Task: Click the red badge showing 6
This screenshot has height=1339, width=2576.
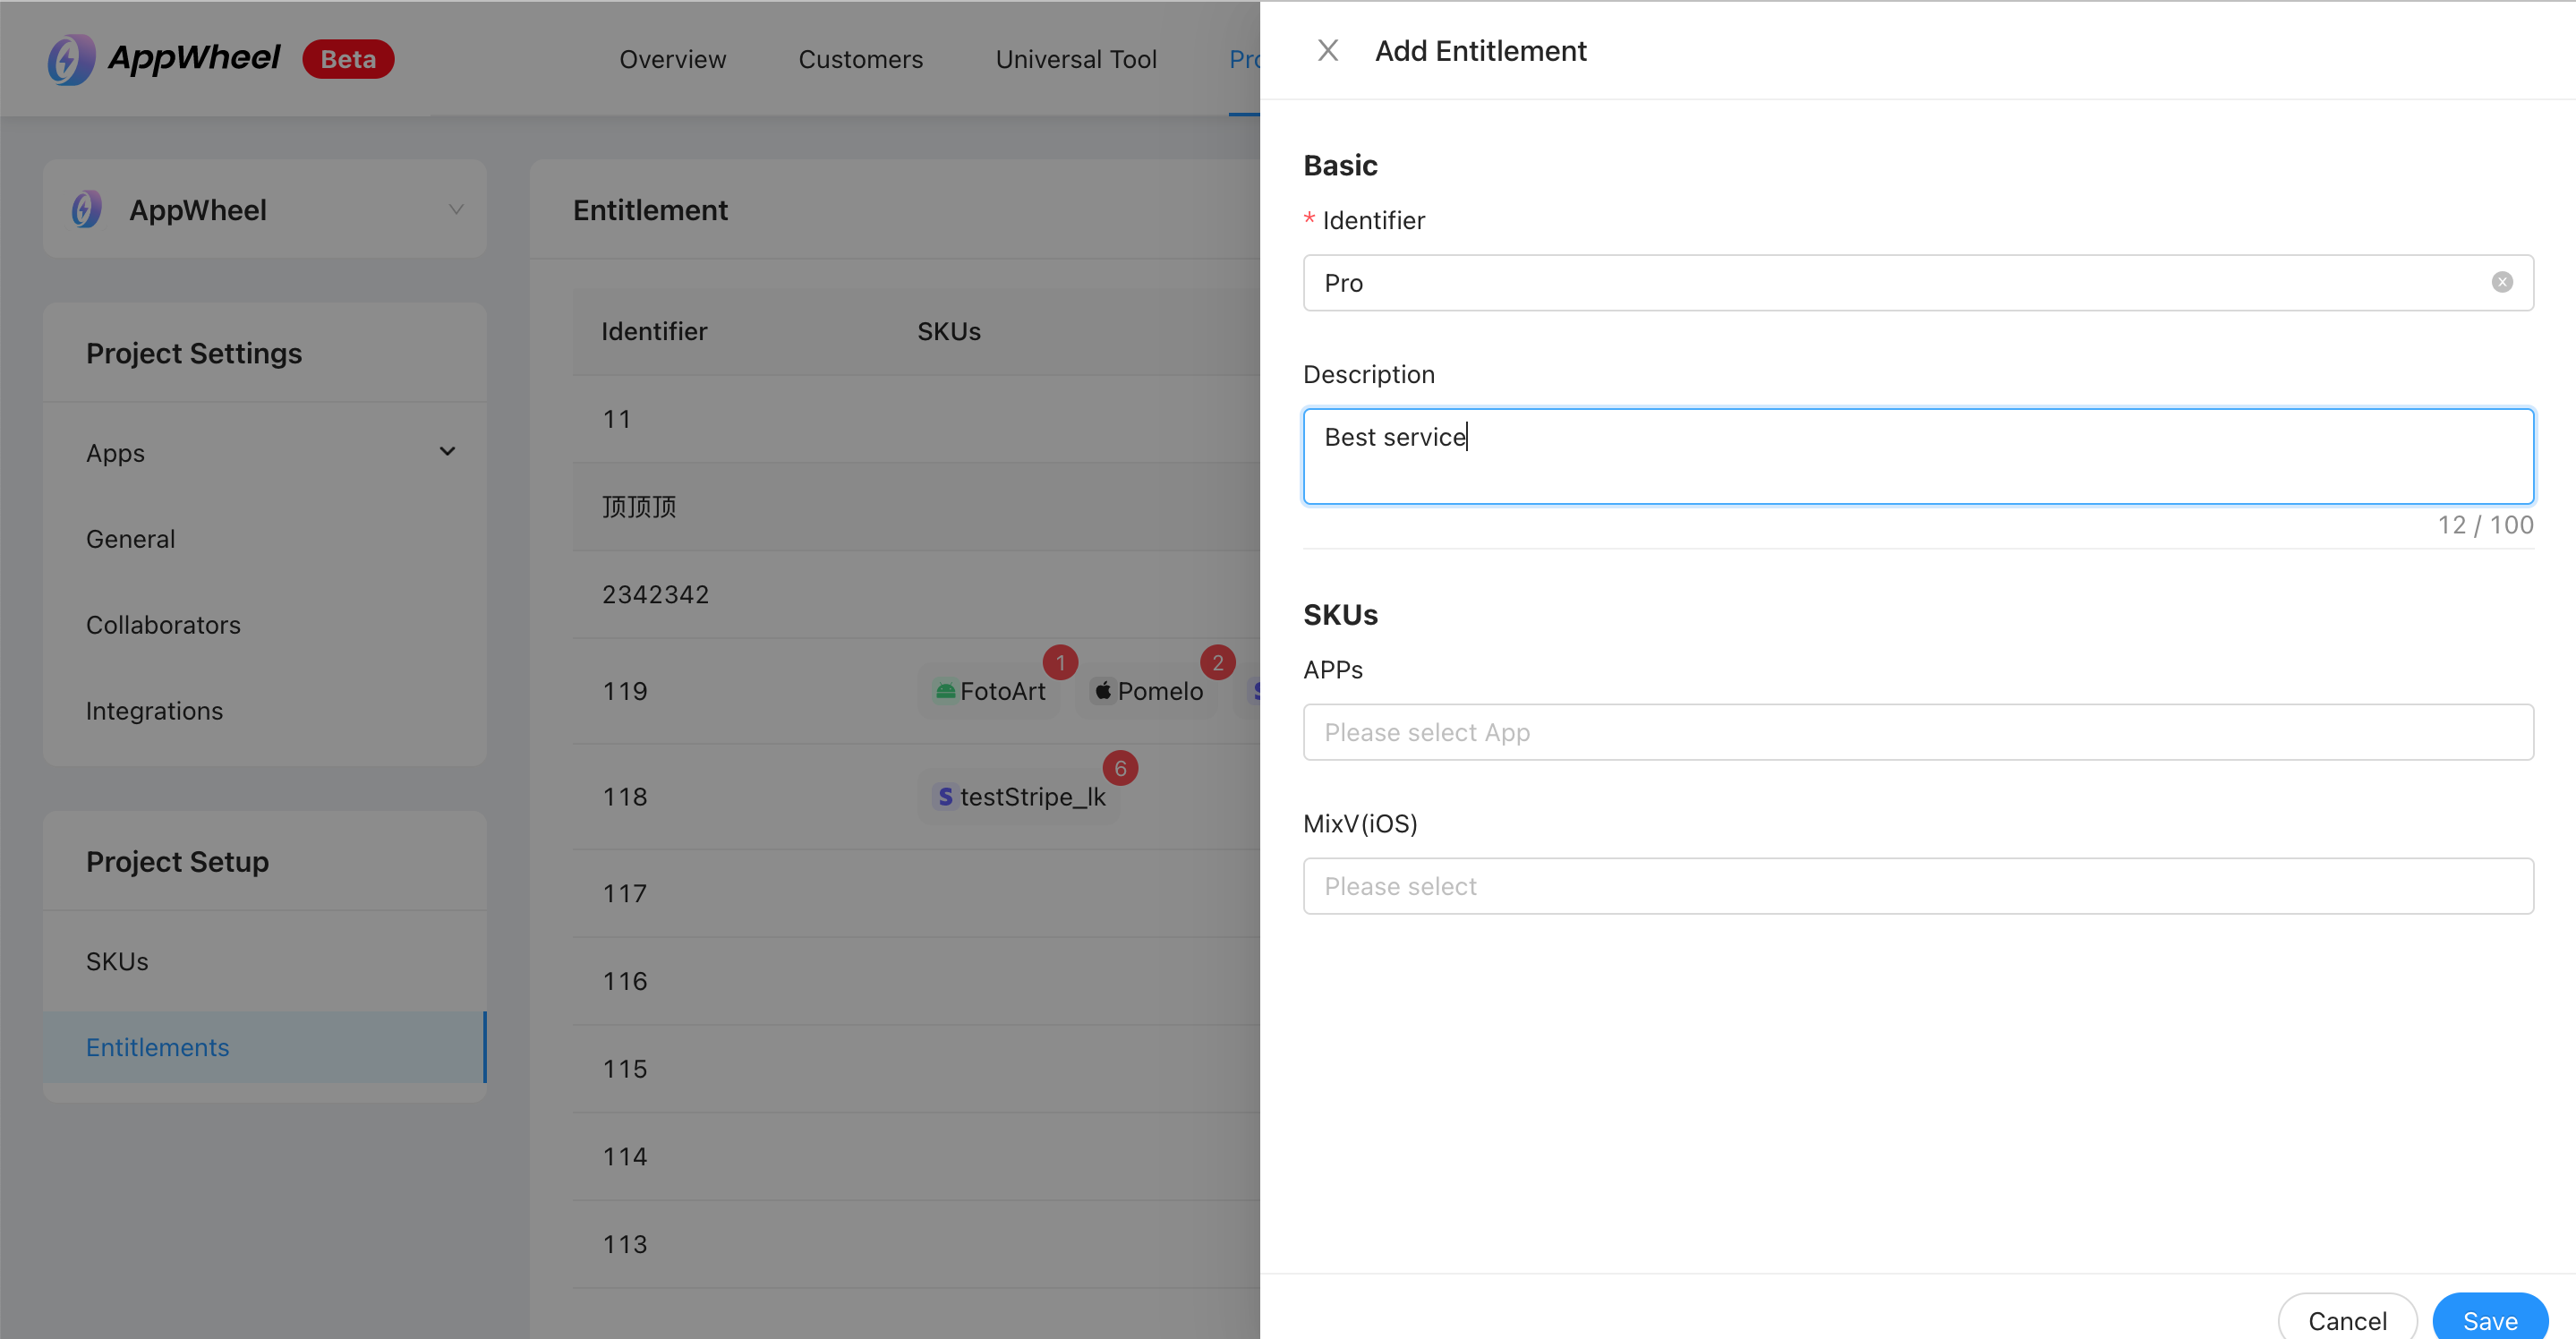Action: pos(1120,768)
